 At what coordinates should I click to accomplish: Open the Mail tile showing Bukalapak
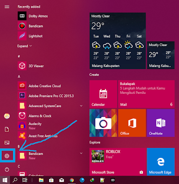click(146, 94)
